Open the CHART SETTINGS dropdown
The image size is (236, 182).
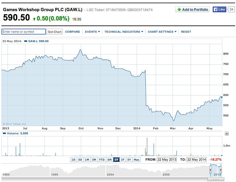pyautogui.click(x=162, y=32)
